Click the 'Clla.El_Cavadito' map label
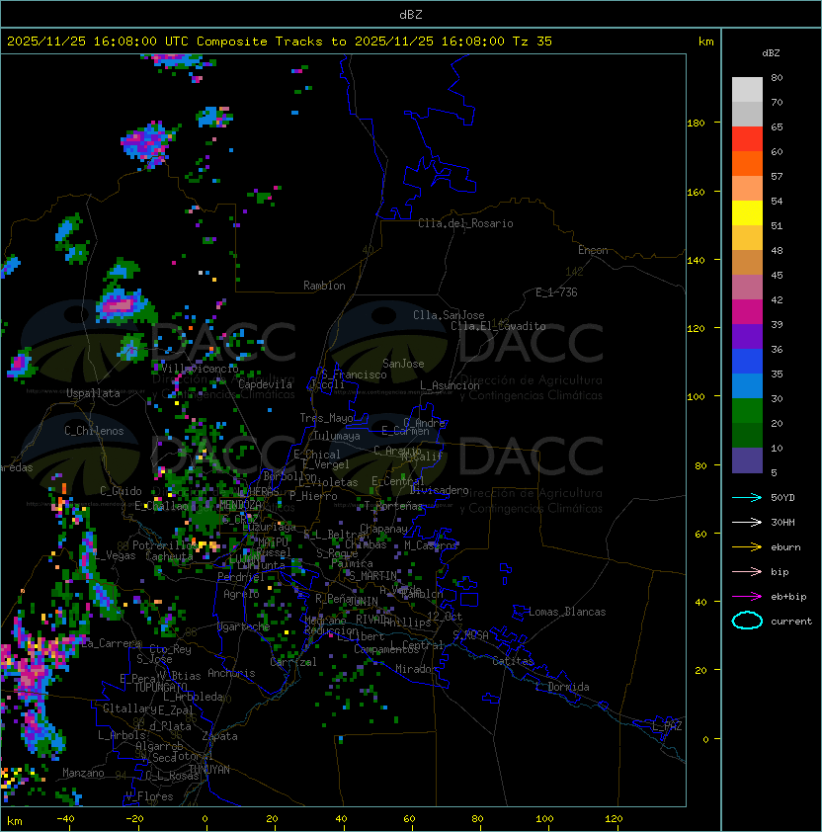822x832 pixels. [498, 326]
